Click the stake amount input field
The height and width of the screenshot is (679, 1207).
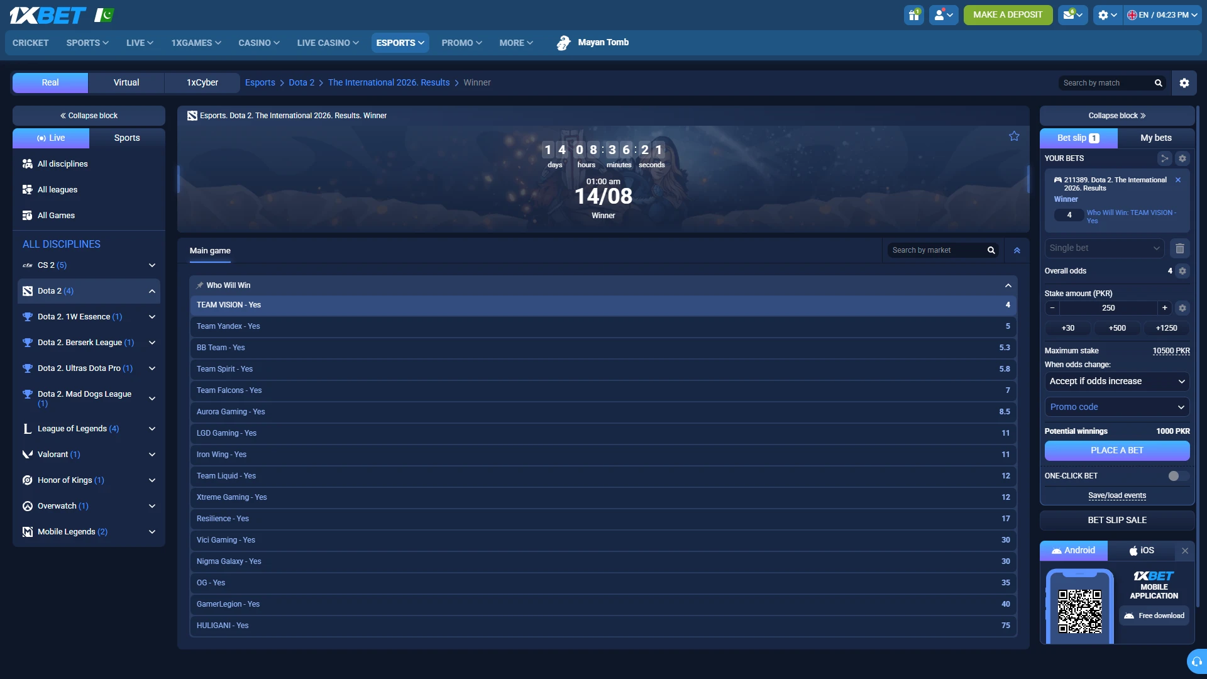tap(1108, 308)
